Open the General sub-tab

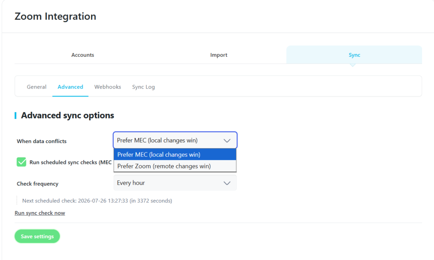pos(36,87)
